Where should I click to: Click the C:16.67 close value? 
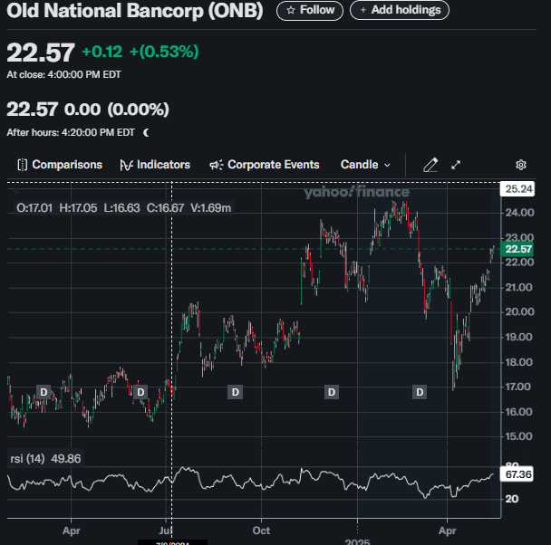pyautogui.click(x=165, y=208)
